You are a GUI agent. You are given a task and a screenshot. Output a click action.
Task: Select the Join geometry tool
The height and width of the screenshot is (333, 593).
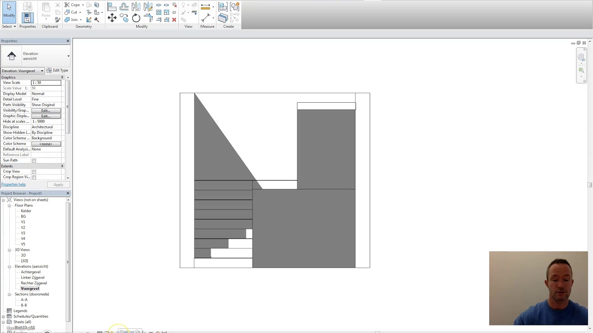coord(72,19)
